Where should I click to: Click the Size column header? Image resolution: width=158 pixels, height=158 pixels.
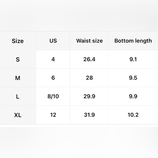tap(18, 41)
